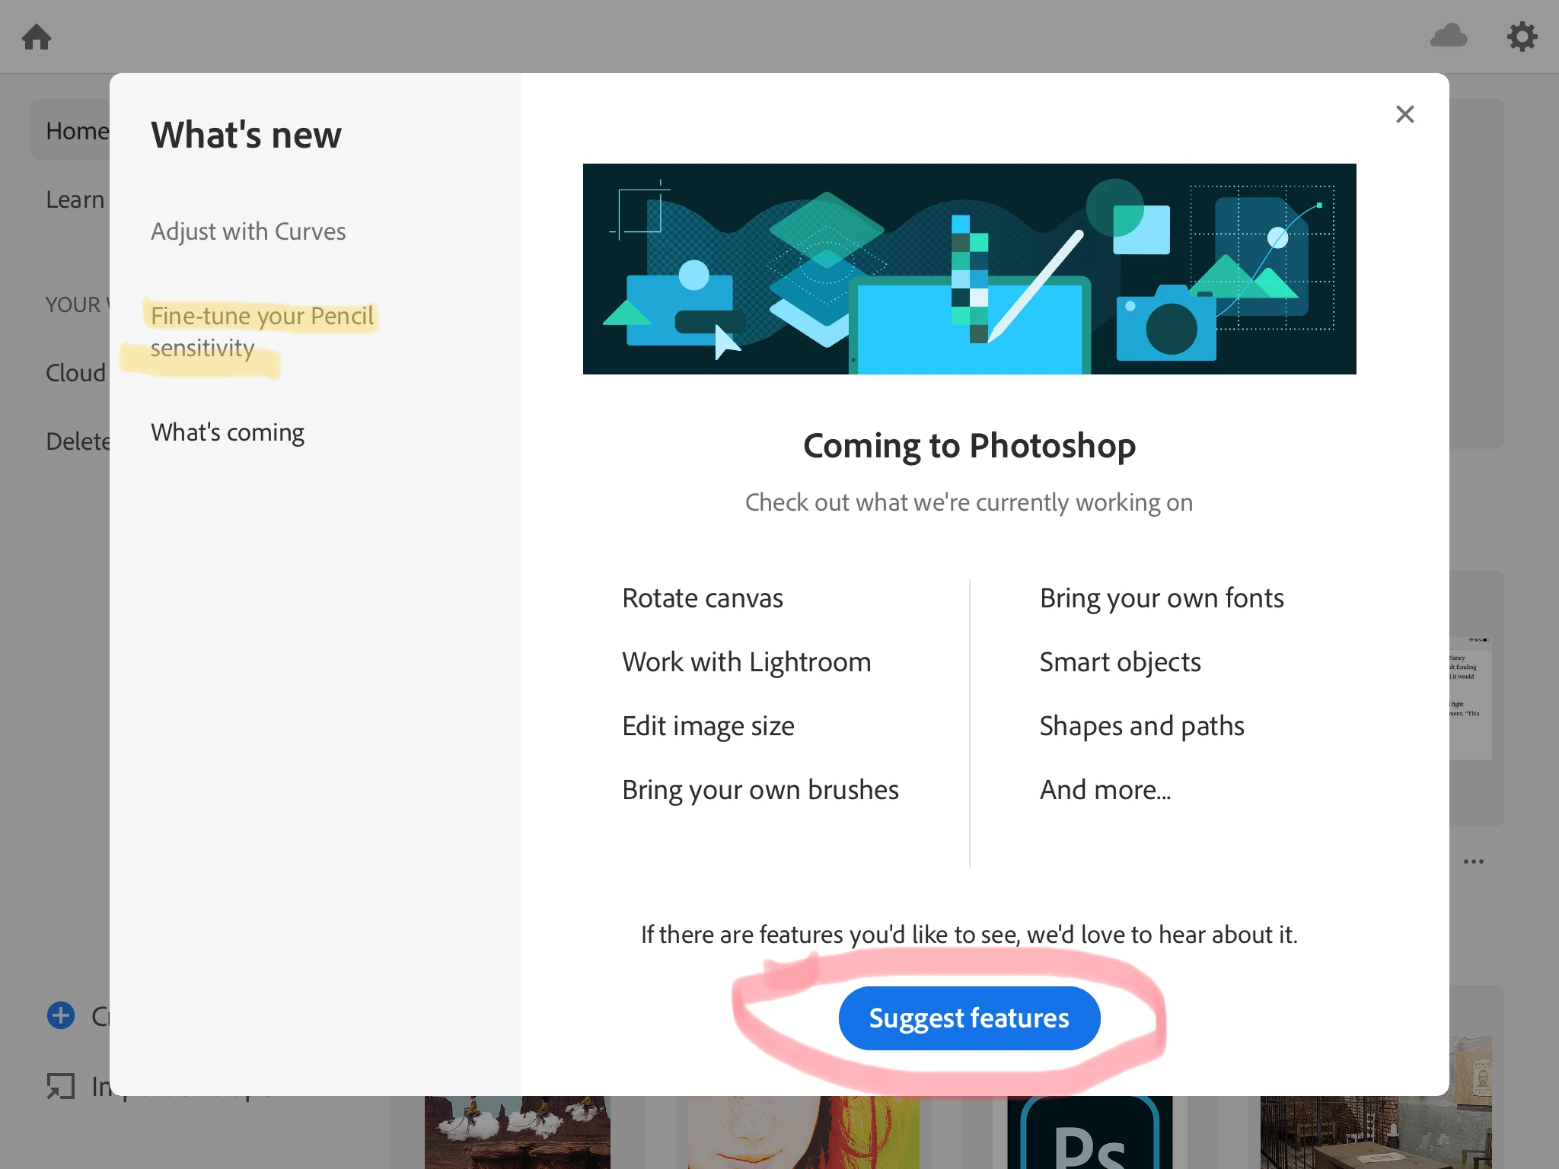This screenshot has height=1169, width=1559.
Task: Go to Home in the sidebar
Action: click(x=76, y=131)
